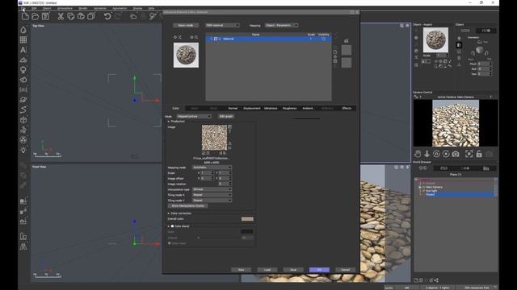Viewport: 517px width, 290px height.
Task: Click the frame-selection icon in Camera Control
Action: pos(469,154)
